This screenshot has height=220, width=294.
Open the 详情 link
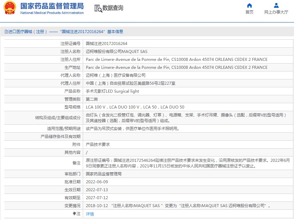point(90,214)
